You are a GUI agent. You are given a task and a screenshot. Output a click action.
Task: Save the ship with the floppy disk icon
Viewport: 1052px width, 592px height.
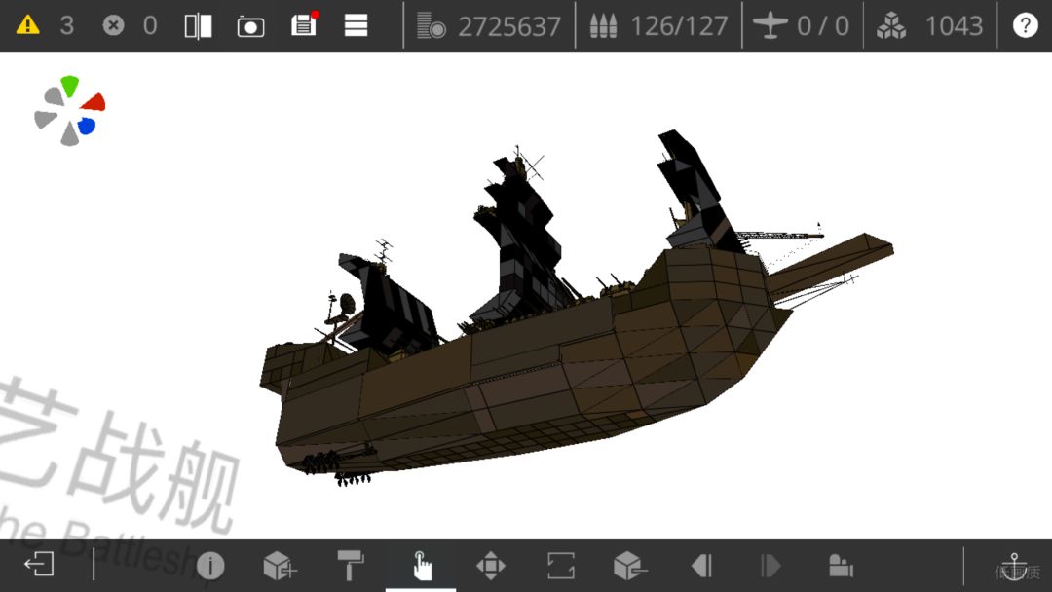tap(304, 24)
